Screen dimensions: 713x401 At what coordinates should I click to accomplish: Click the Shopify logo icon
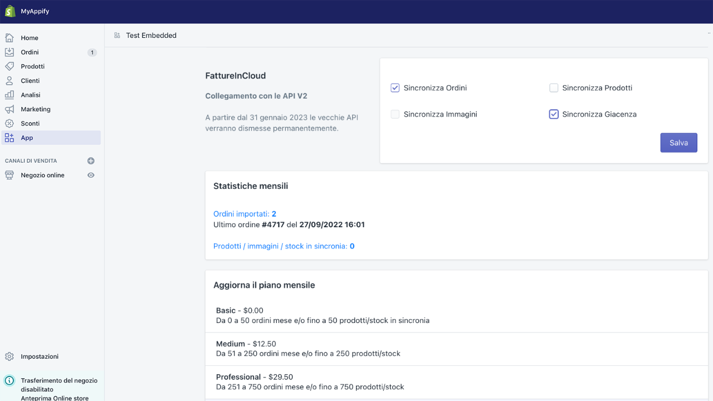[10, 11]
